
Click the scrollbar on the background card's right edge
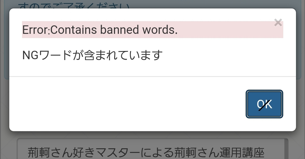point(286,149)
